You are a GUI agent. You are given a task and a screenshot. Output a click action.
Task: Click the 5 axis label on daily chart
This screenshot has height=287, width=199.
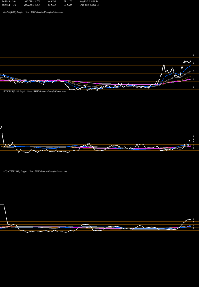pos(193,87)
